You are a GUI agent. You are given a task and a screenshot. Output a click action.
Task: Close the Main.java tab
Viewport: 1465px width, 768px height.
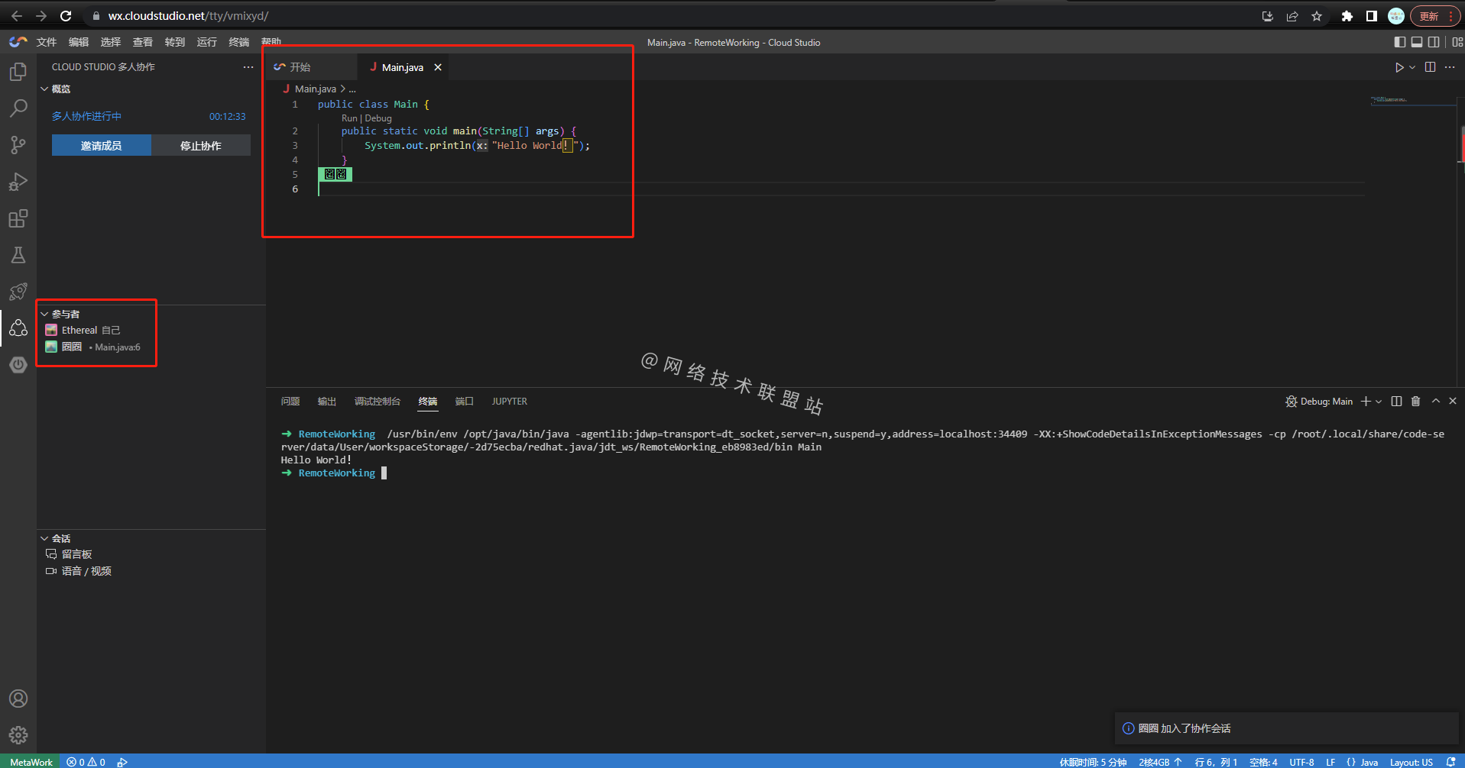click(438, 67)
